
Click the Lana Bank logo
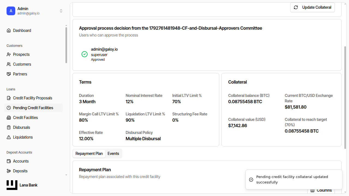(12, 185)
